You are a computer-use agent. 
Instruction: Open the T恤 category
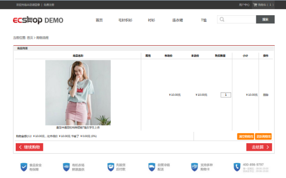[x=204, y=20]
